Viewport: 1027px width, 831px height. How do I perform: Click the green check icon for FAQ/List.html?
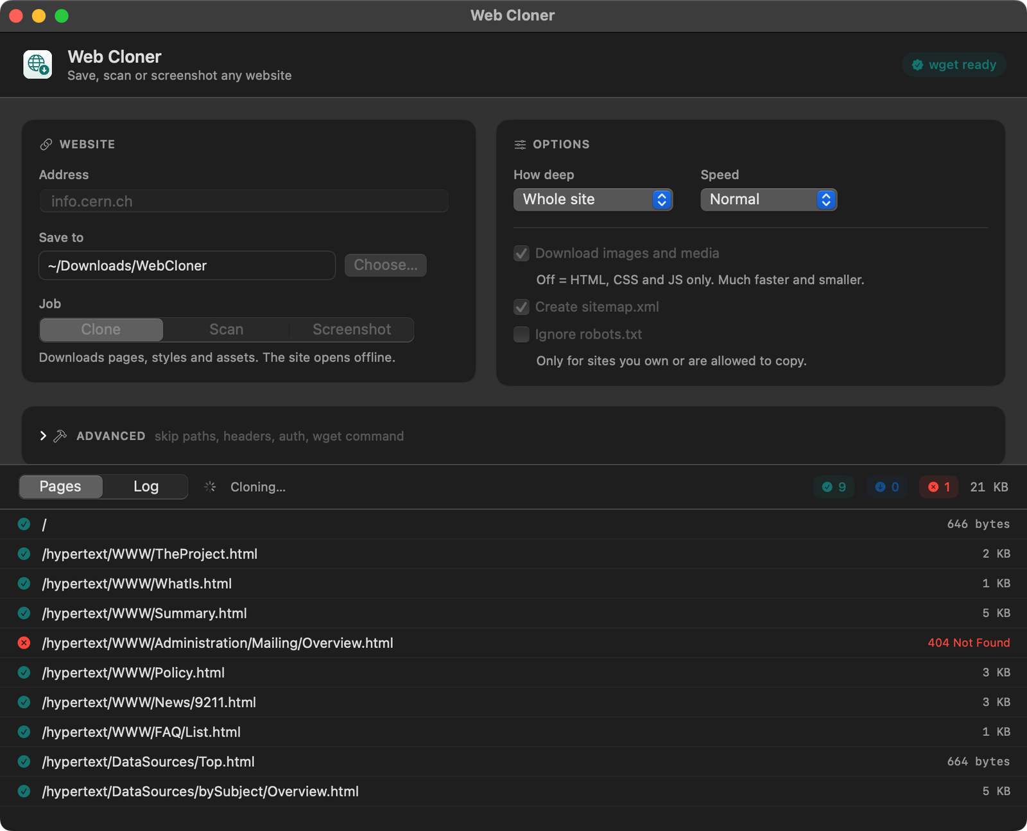point(24,731)
